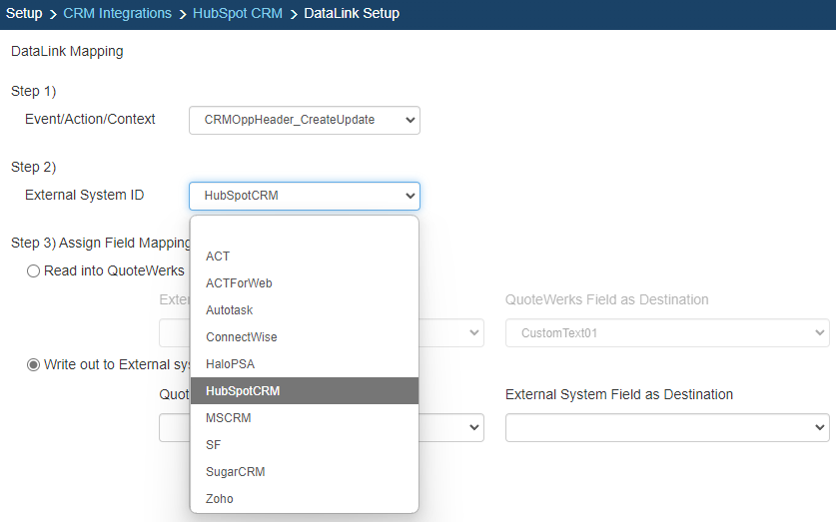Pick MSCRM from the system list

tap(226, 418)
